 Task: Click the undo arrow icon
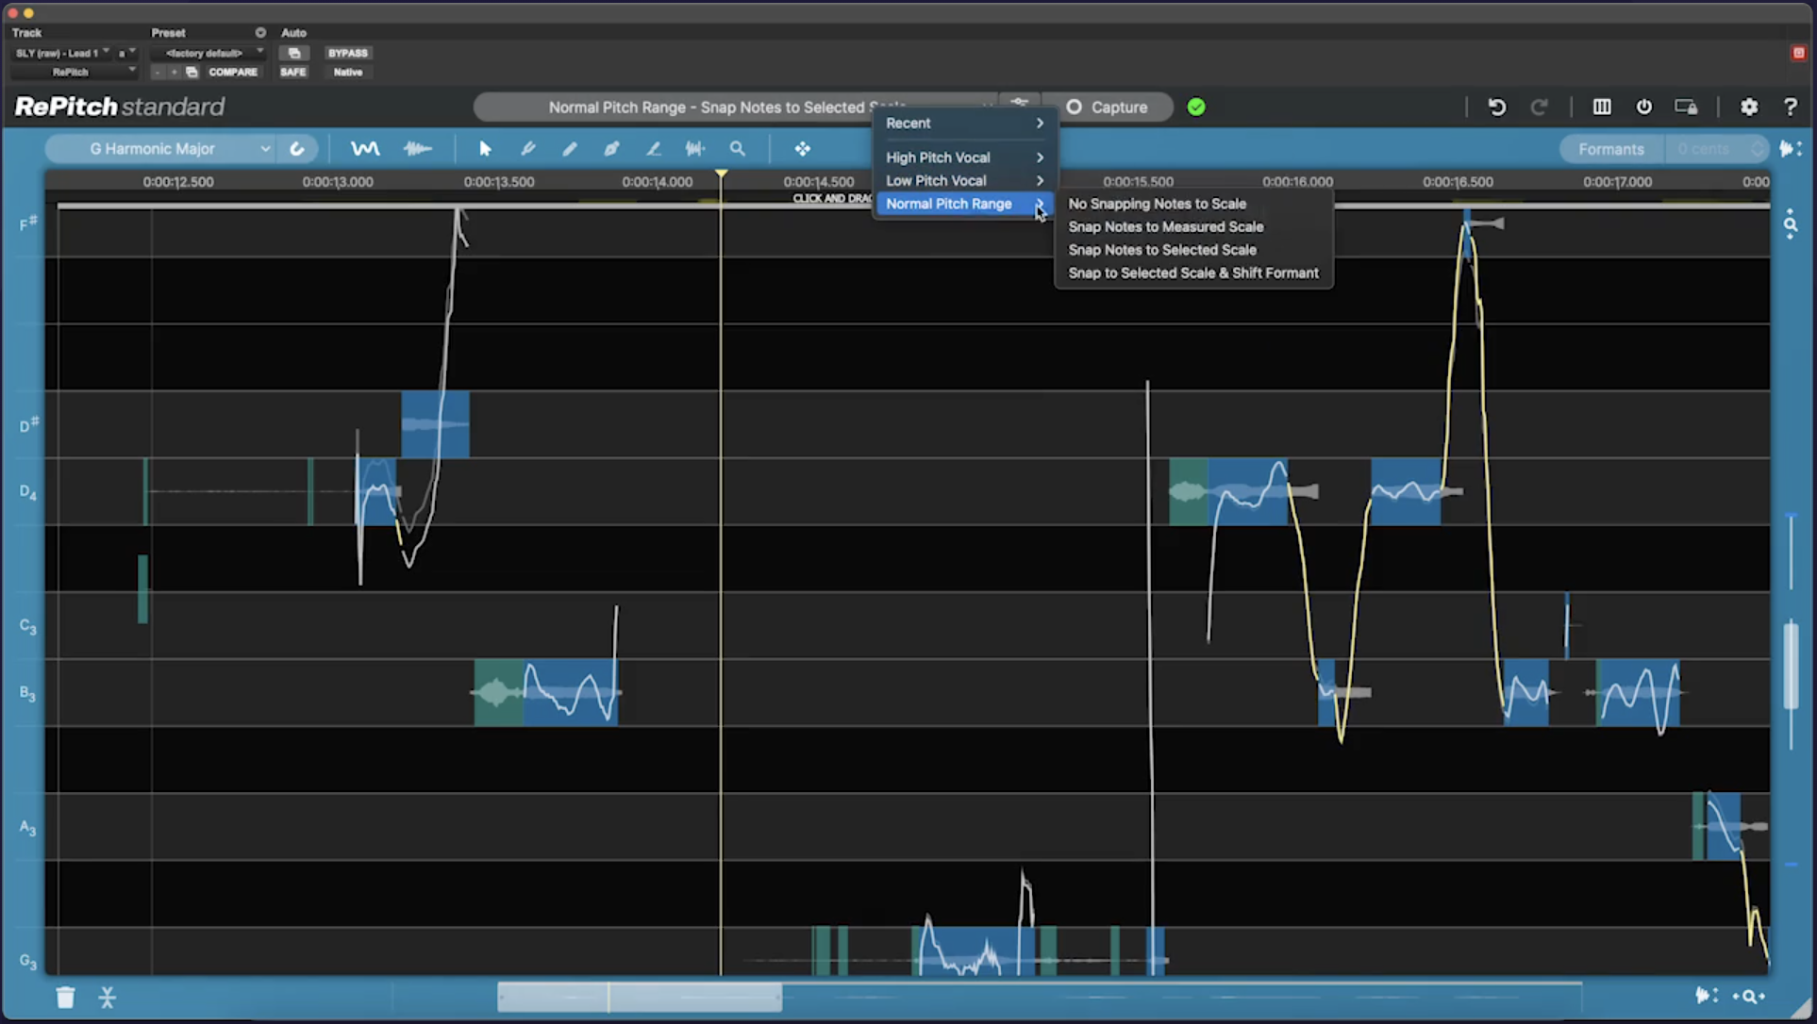(x=1497, y=107)
